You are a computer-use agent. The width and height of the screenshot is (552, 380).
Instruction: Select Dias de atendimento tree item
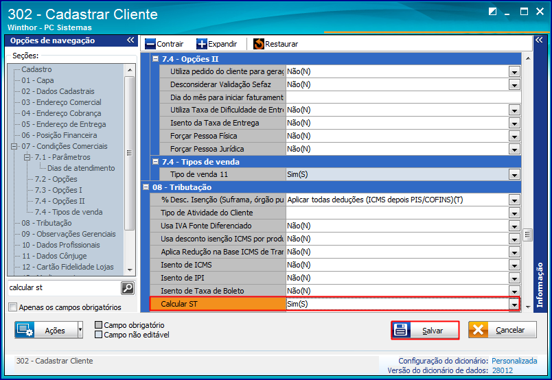click(81, 168)
